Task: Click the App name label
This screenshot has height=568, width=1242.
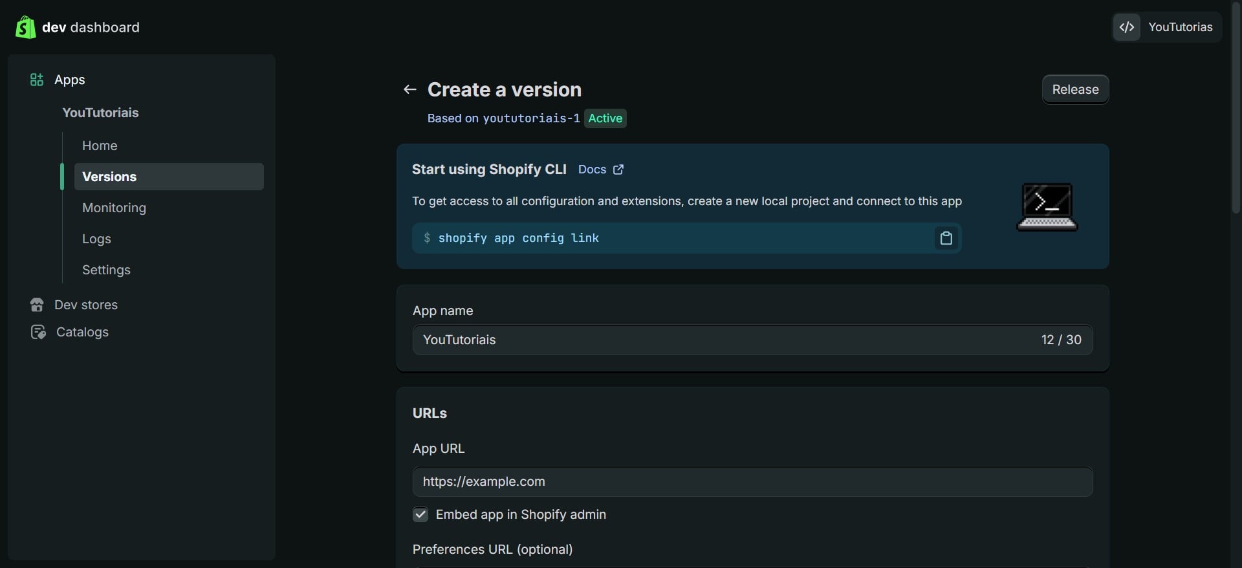Action: (442, 311)
